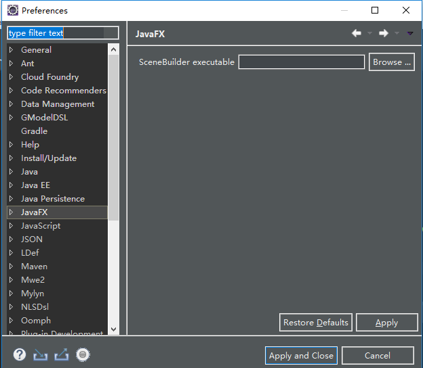Select Java Persistence in the tree
423x368 pixels.
tap(53, 199)
